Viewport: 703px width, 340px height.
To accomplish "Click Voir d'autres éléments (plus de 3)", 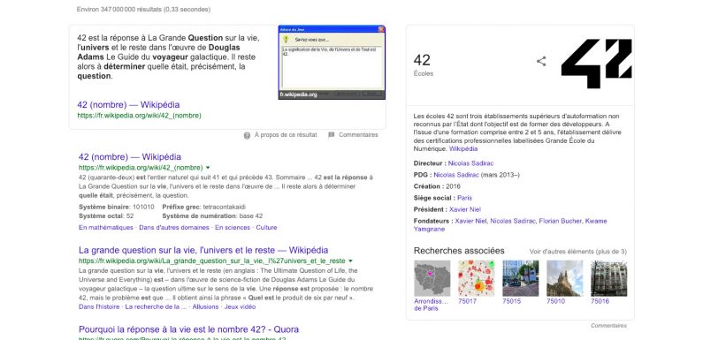I will (x=578, y=252).
